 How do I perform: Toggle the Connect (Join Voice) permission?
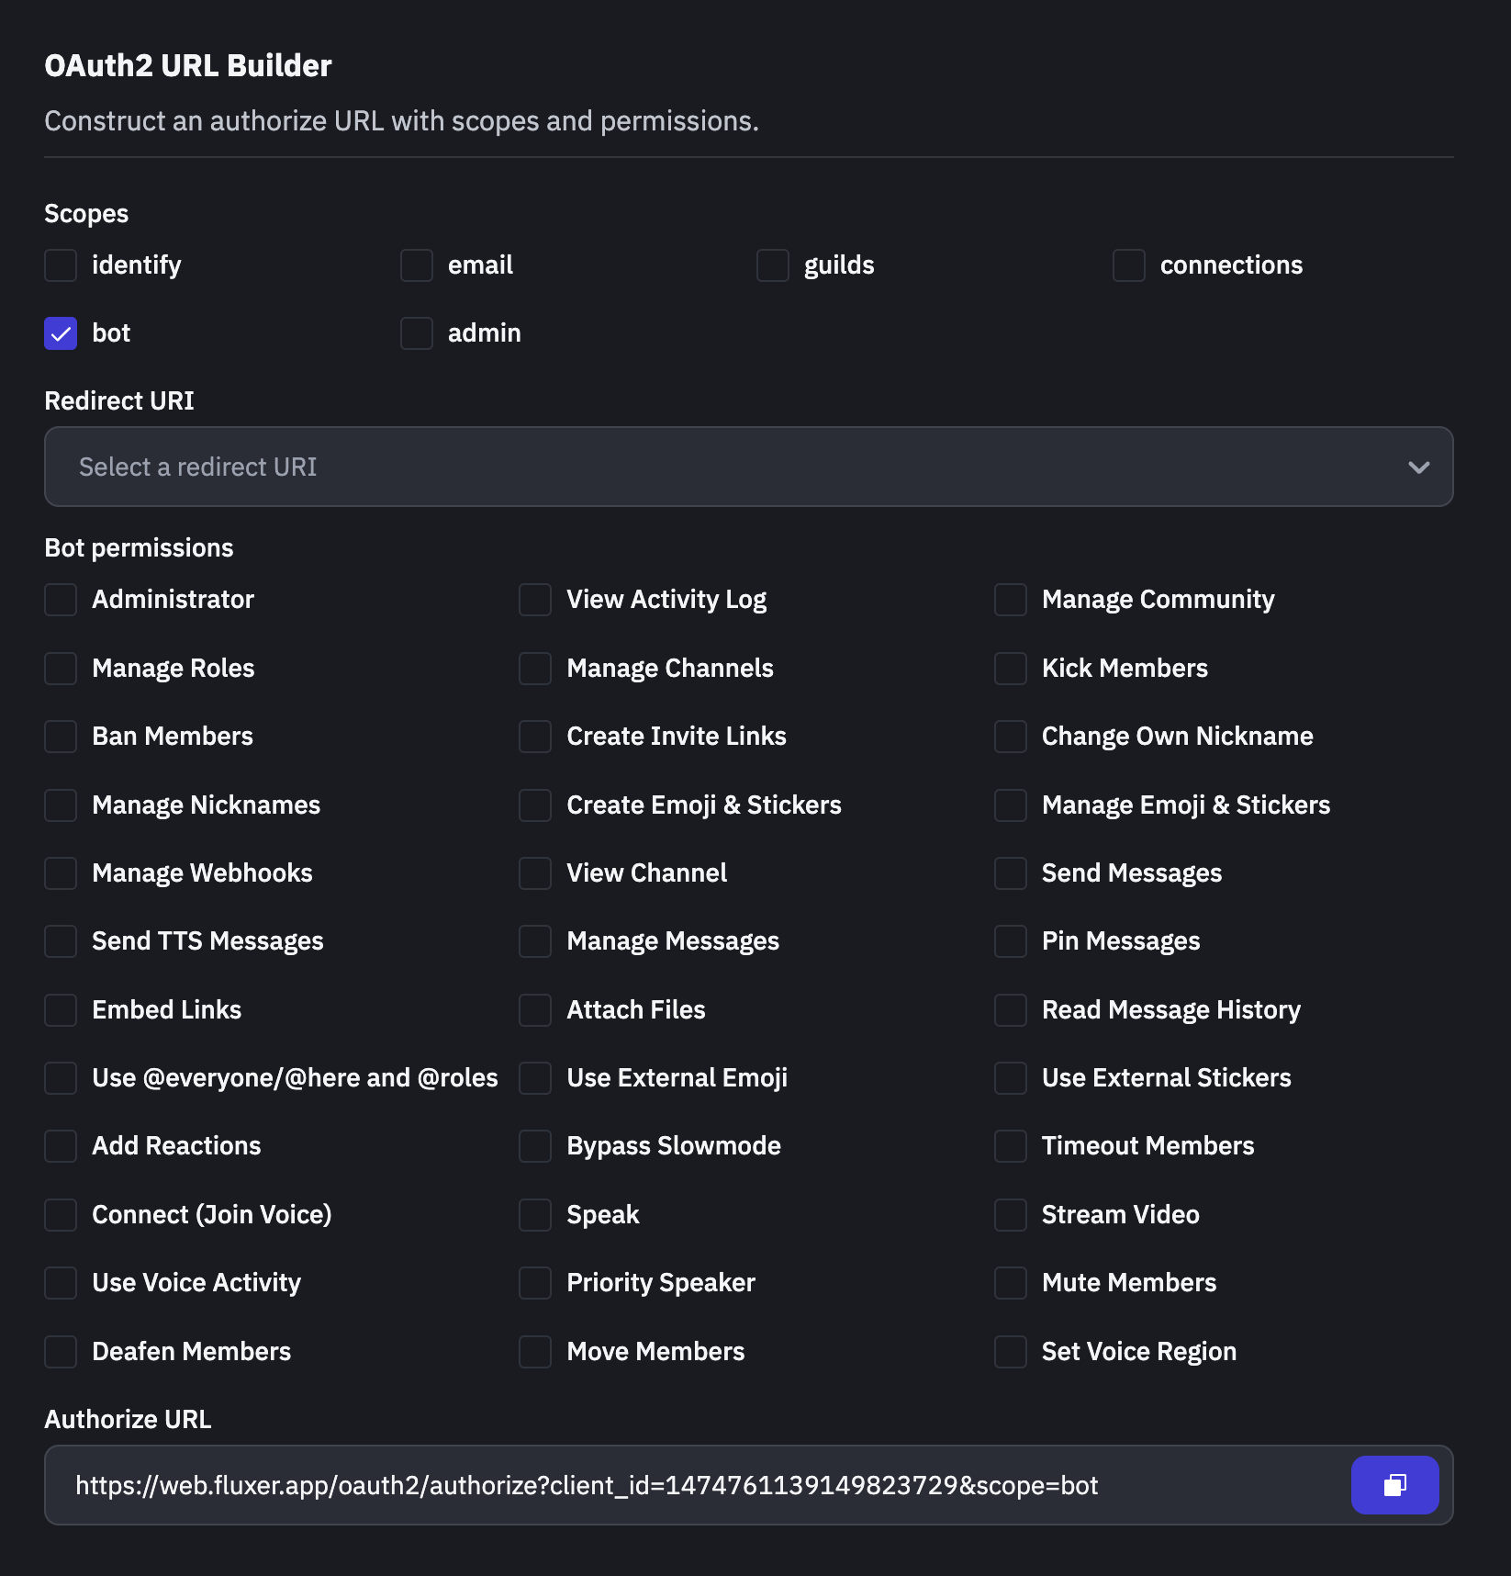(x=61, y=1215)
